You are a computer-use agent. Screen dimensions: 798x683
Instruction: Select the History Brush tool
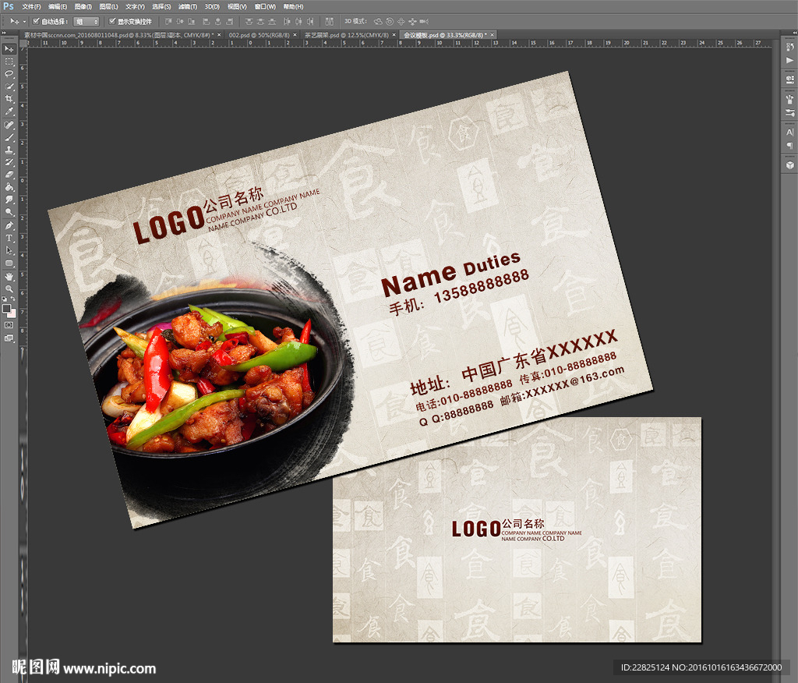[x=9, y=162]
